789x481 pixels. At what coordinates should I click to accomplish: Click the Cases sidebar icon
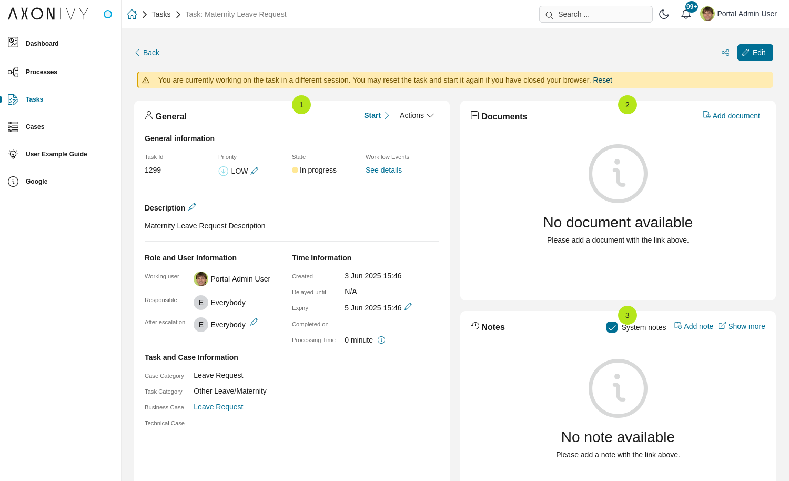pos(13,127)
